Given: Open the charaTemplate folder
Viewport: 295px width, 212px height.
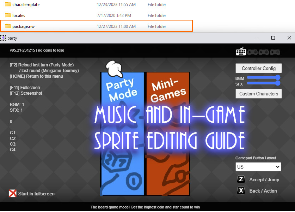Looking at the screenshot, I should [25, 5].
